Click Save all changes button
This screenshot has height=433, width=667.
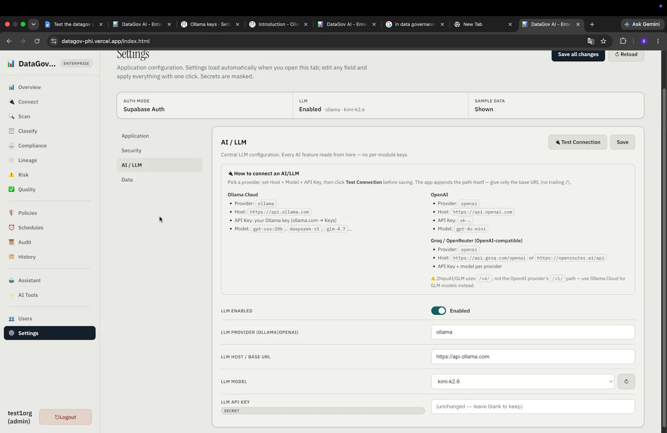point(578,55)
